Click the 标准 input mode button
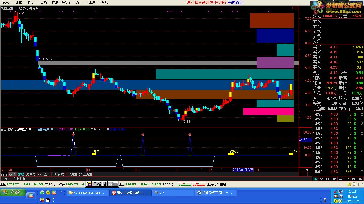The width and height of the screenshot is (364, 204). (97, 184)
